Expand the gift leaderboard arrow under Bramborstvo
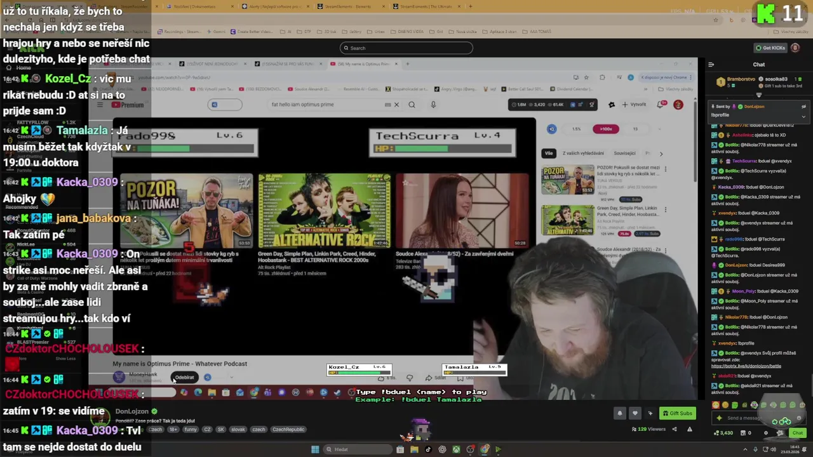 [758, 95]
